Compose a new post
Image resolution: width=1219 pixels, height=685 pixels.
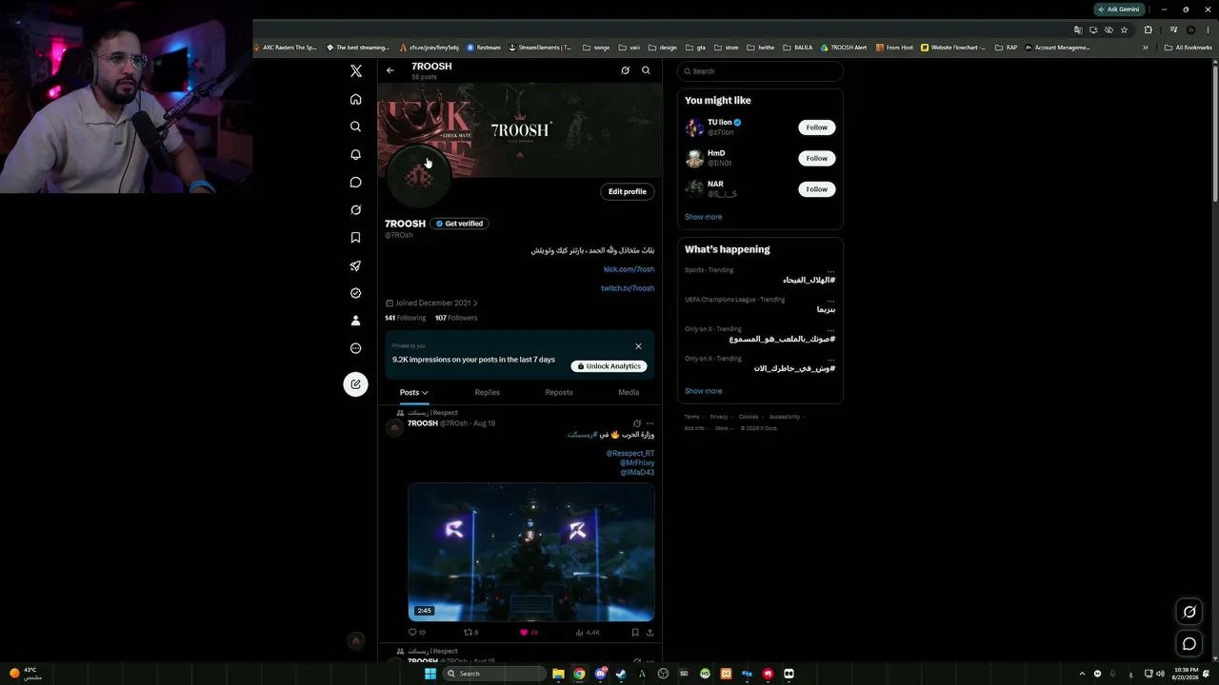click(x=355, y=384)
